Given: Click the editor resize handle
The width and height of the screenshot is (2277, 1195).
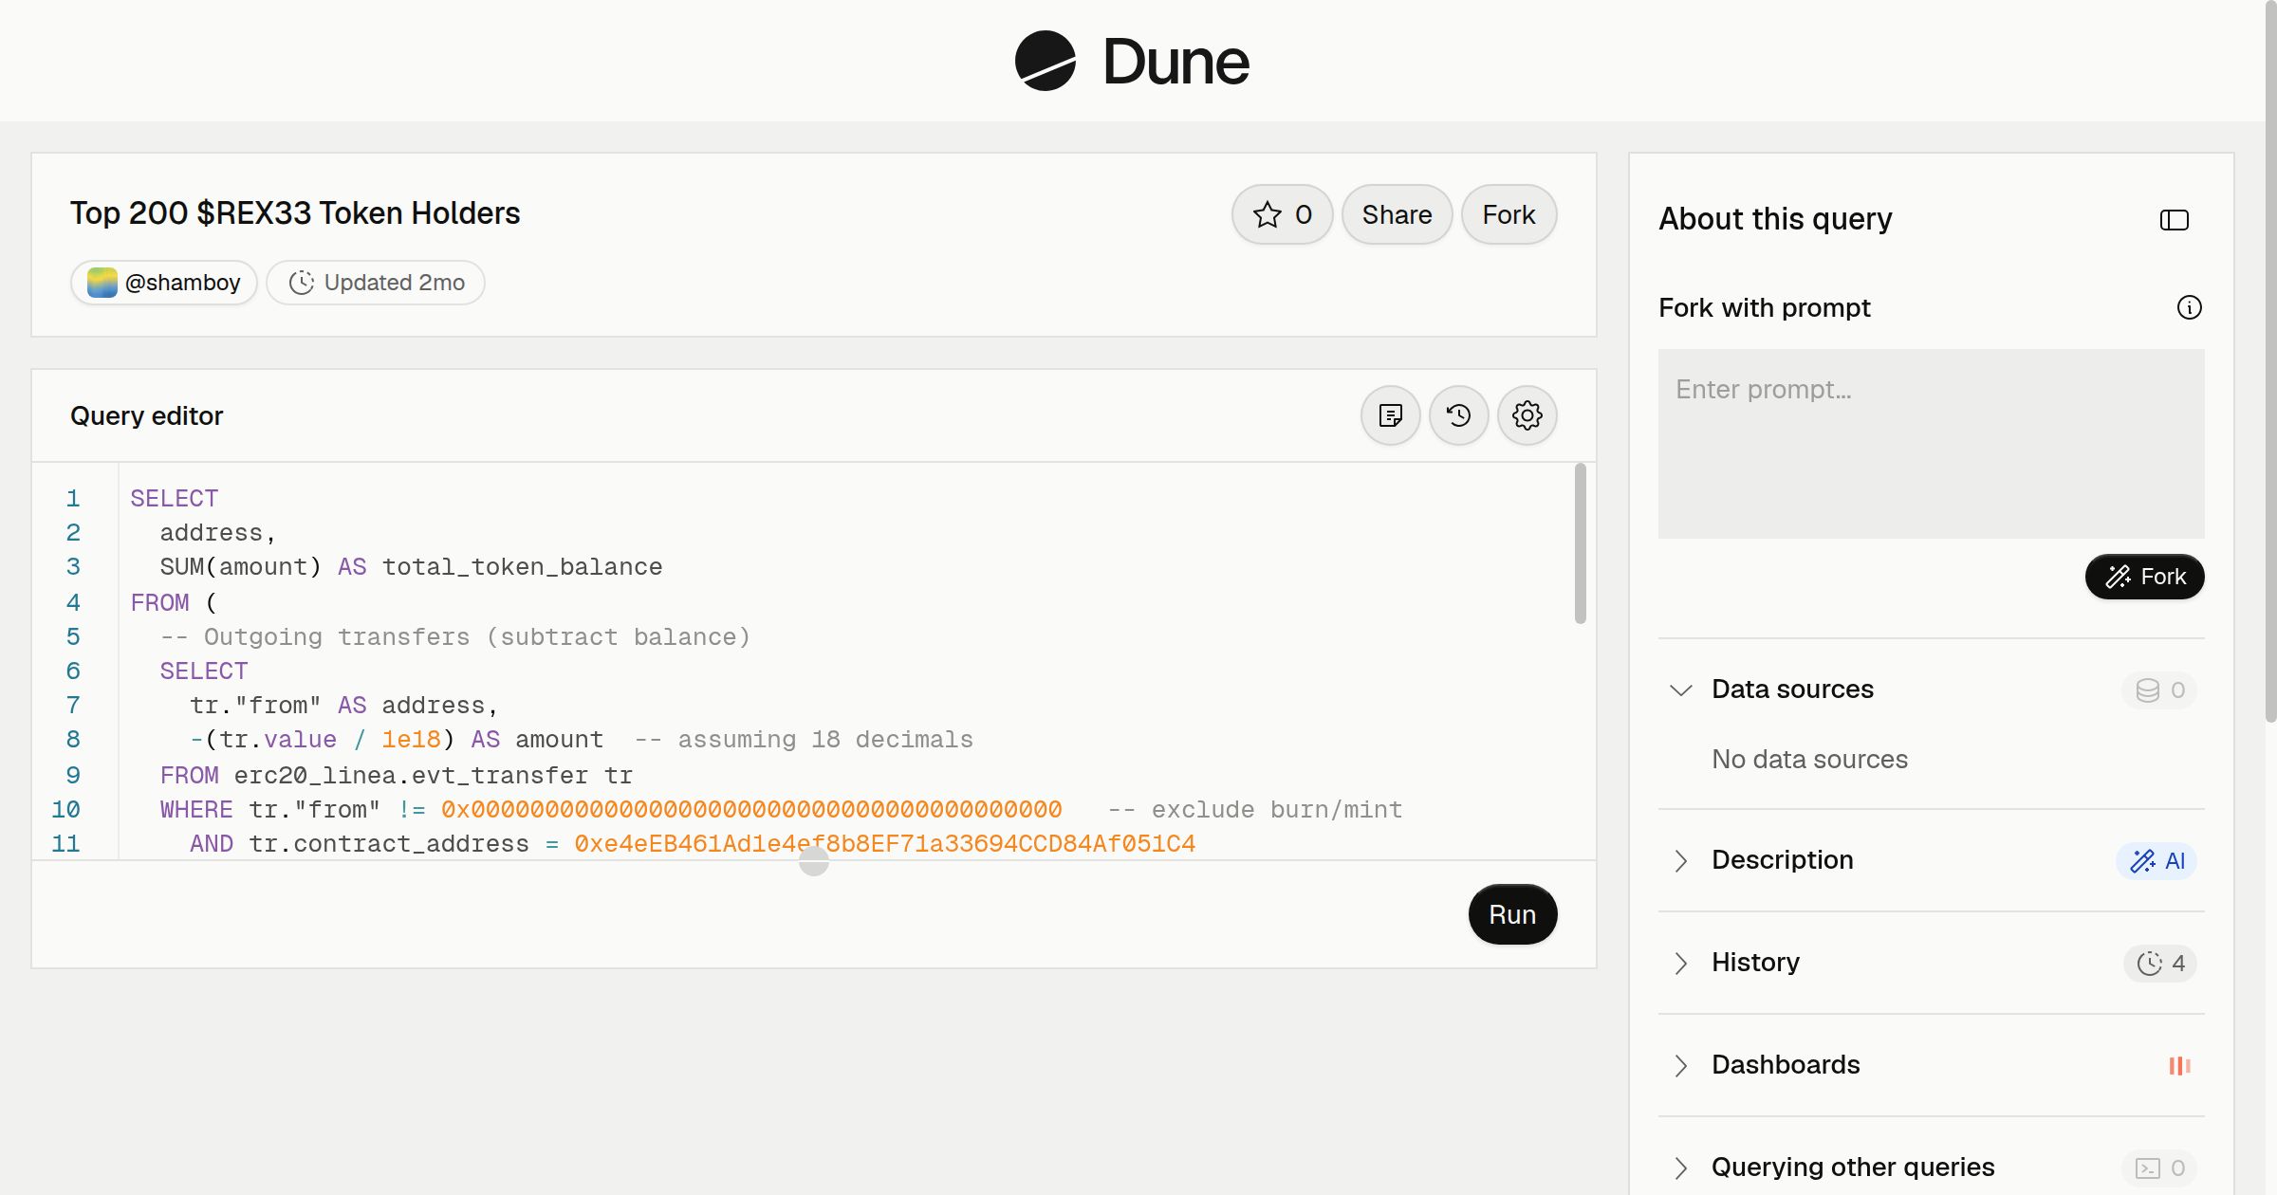Looking at the screenshot, I should [x=814, y=861].
